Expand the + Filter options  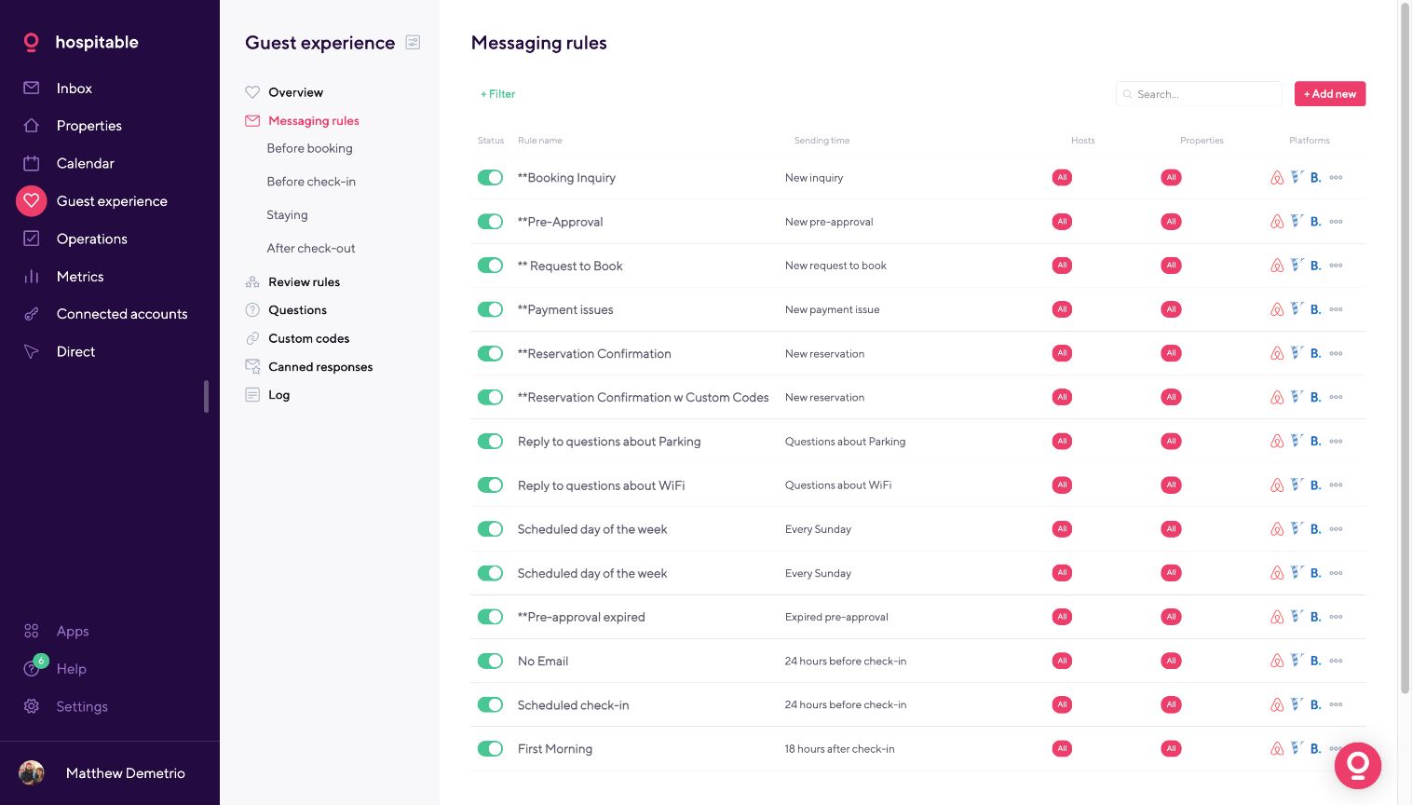click(498, 94)
